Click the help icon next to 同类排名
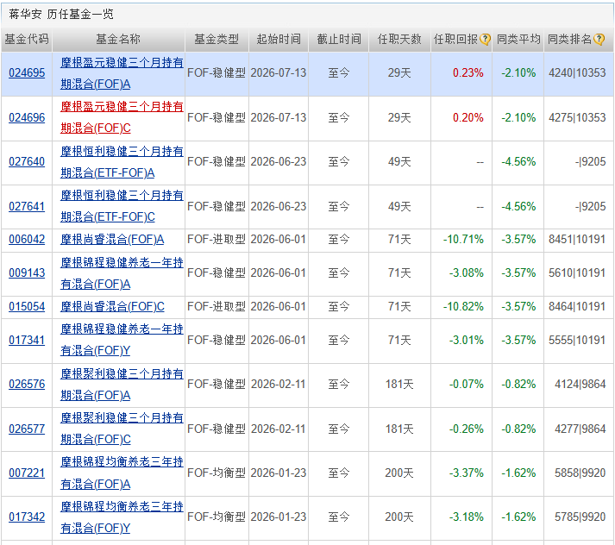This screenshot has width=615, height=545. [x=599, y=39]
